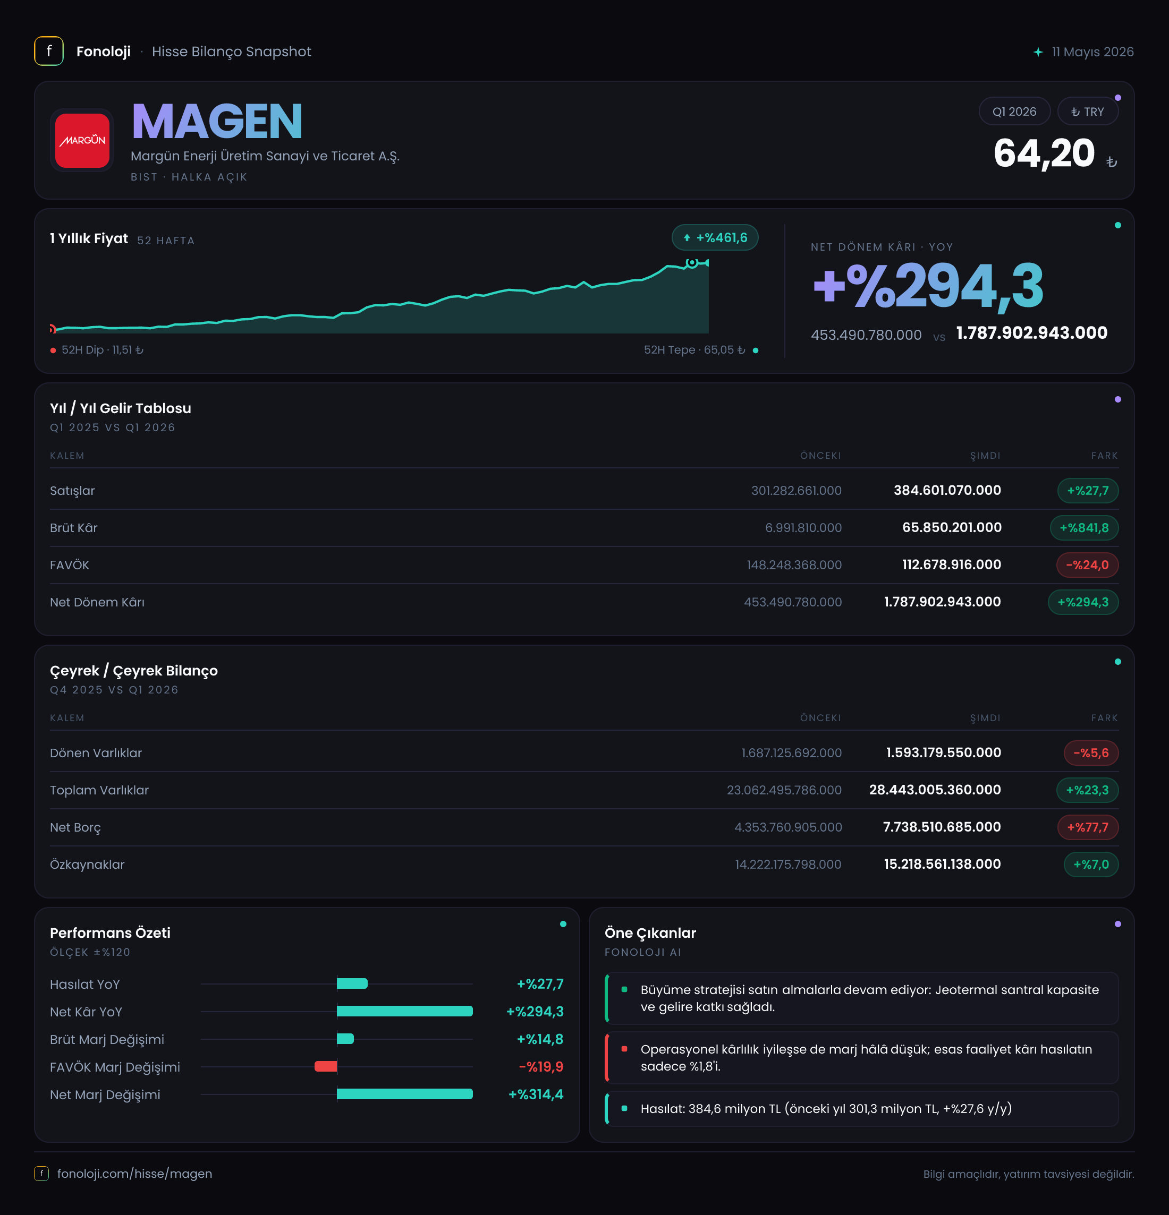Click the highlight about Jeotermal santral kapasite
This screenshot has height=1215, width=1169.
pos(862,998)
